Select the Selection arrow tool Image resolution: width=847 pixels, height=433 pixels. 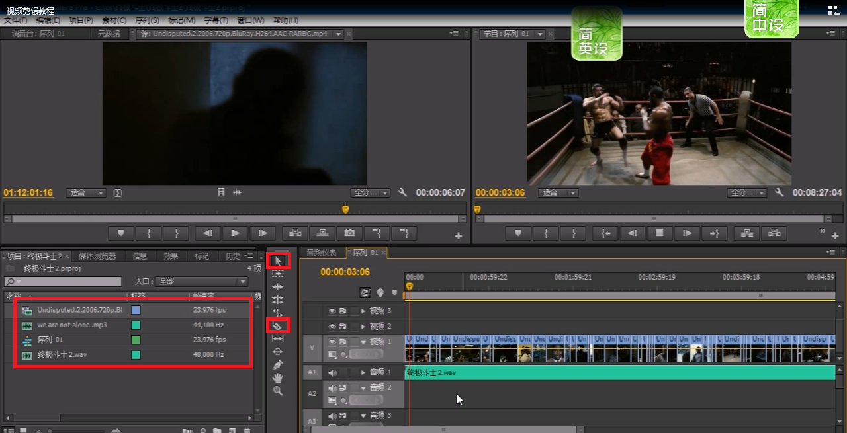click(278, 260)
